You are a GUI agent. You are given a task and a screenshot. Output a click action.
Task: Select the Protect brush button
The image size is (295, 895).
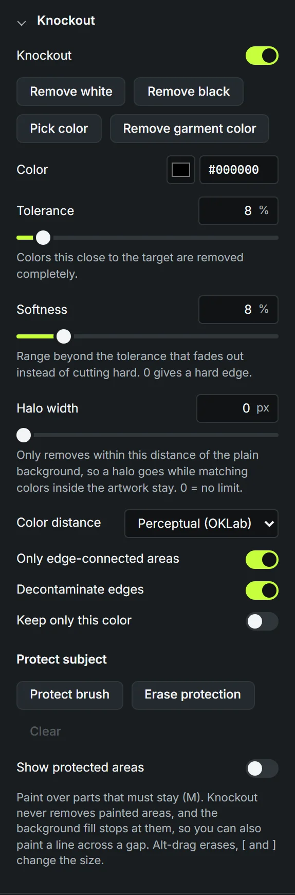point(70,695)
